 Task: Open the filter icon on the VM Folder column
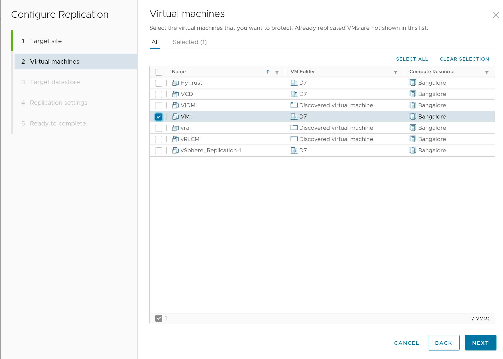point(396,72)
